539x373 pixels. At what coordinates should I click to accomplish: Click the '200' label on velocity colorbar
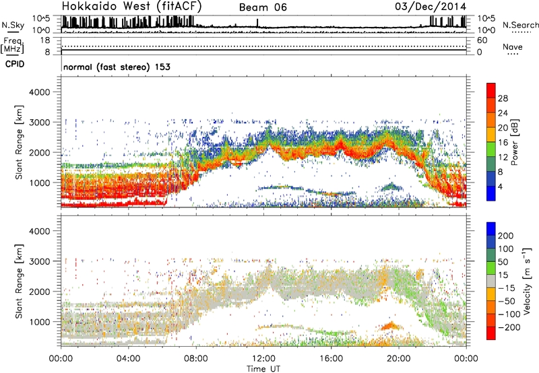(506, 236)
